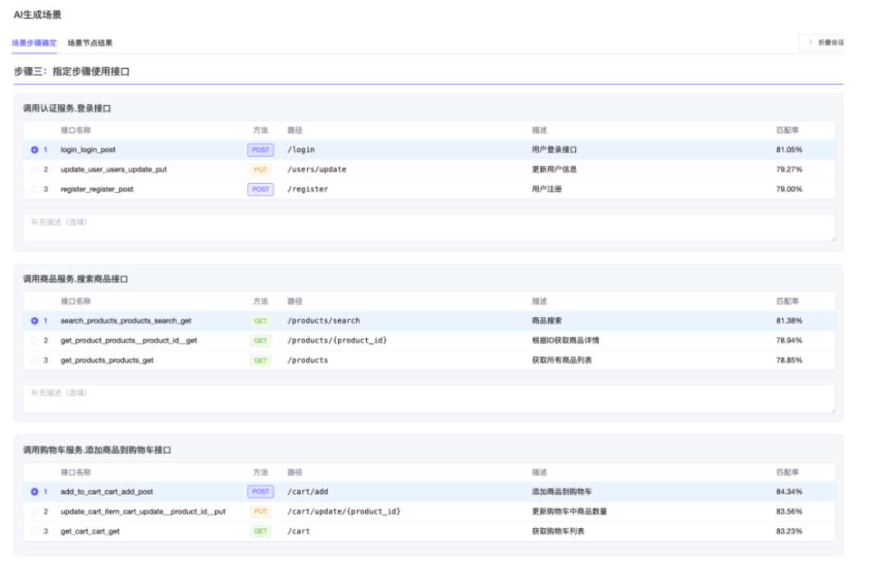
Task: Click the match rate 81.38%
Action: [789, 321]
